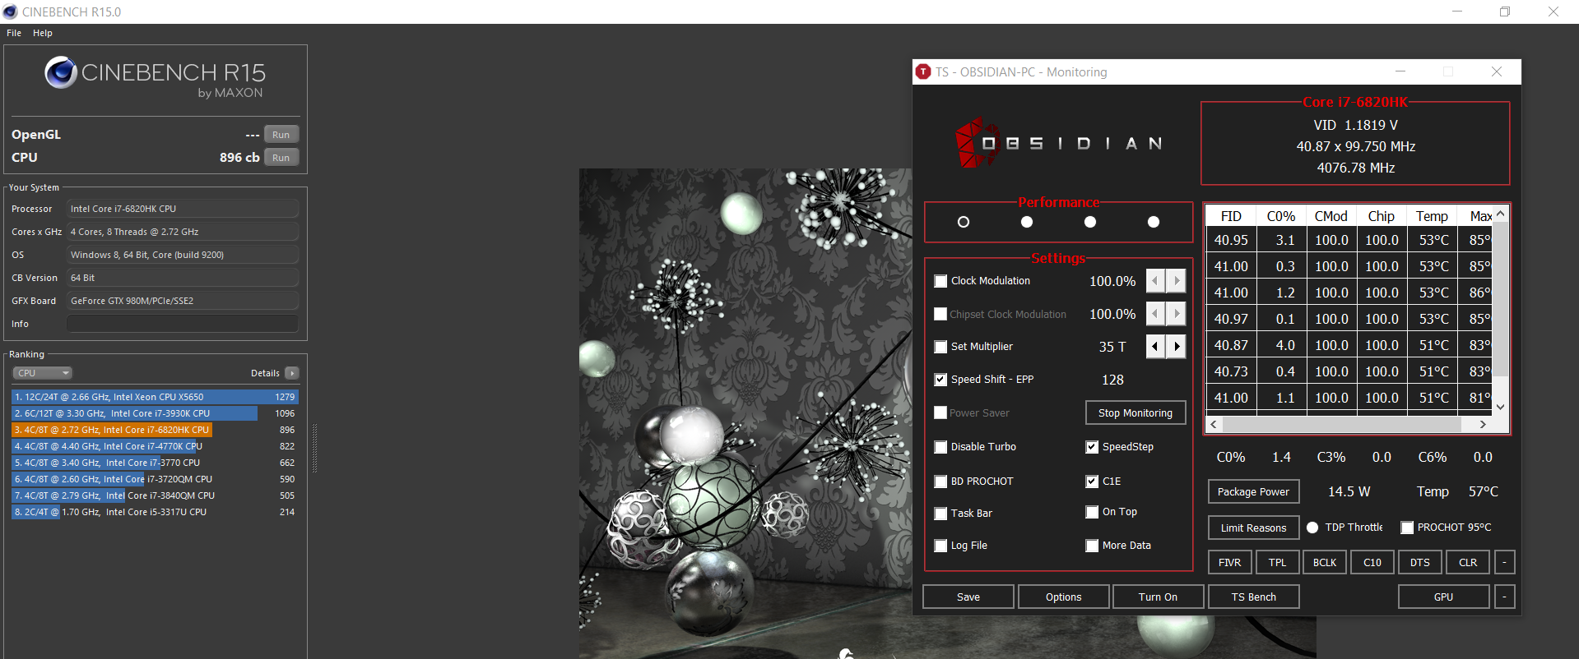Increase Chipset Clock Modulation with the right arrow
Screen dimensions: 1579x659
click(x=1177, y=314)
